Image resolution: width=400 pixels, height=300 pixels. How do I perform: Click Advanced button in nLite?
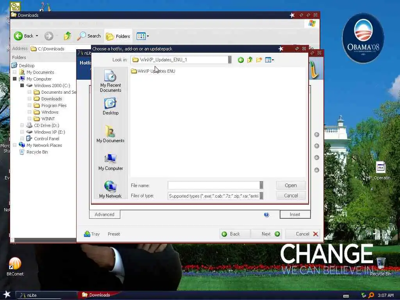[105, 214]
